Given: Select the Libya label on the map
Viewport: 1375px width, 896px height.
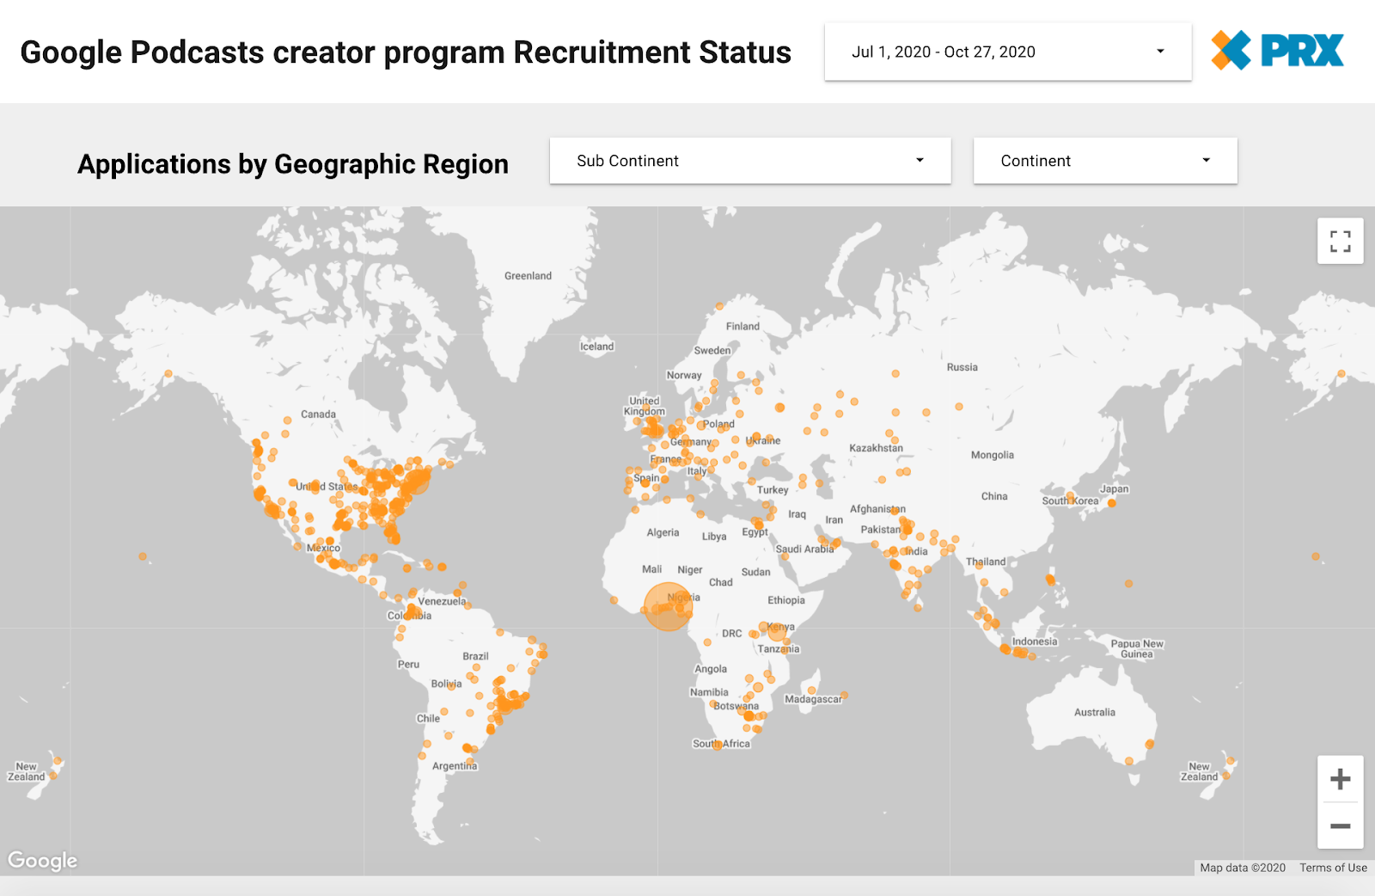Looking at the screenshot, I should pyautogui.click(x=714, y=537).
